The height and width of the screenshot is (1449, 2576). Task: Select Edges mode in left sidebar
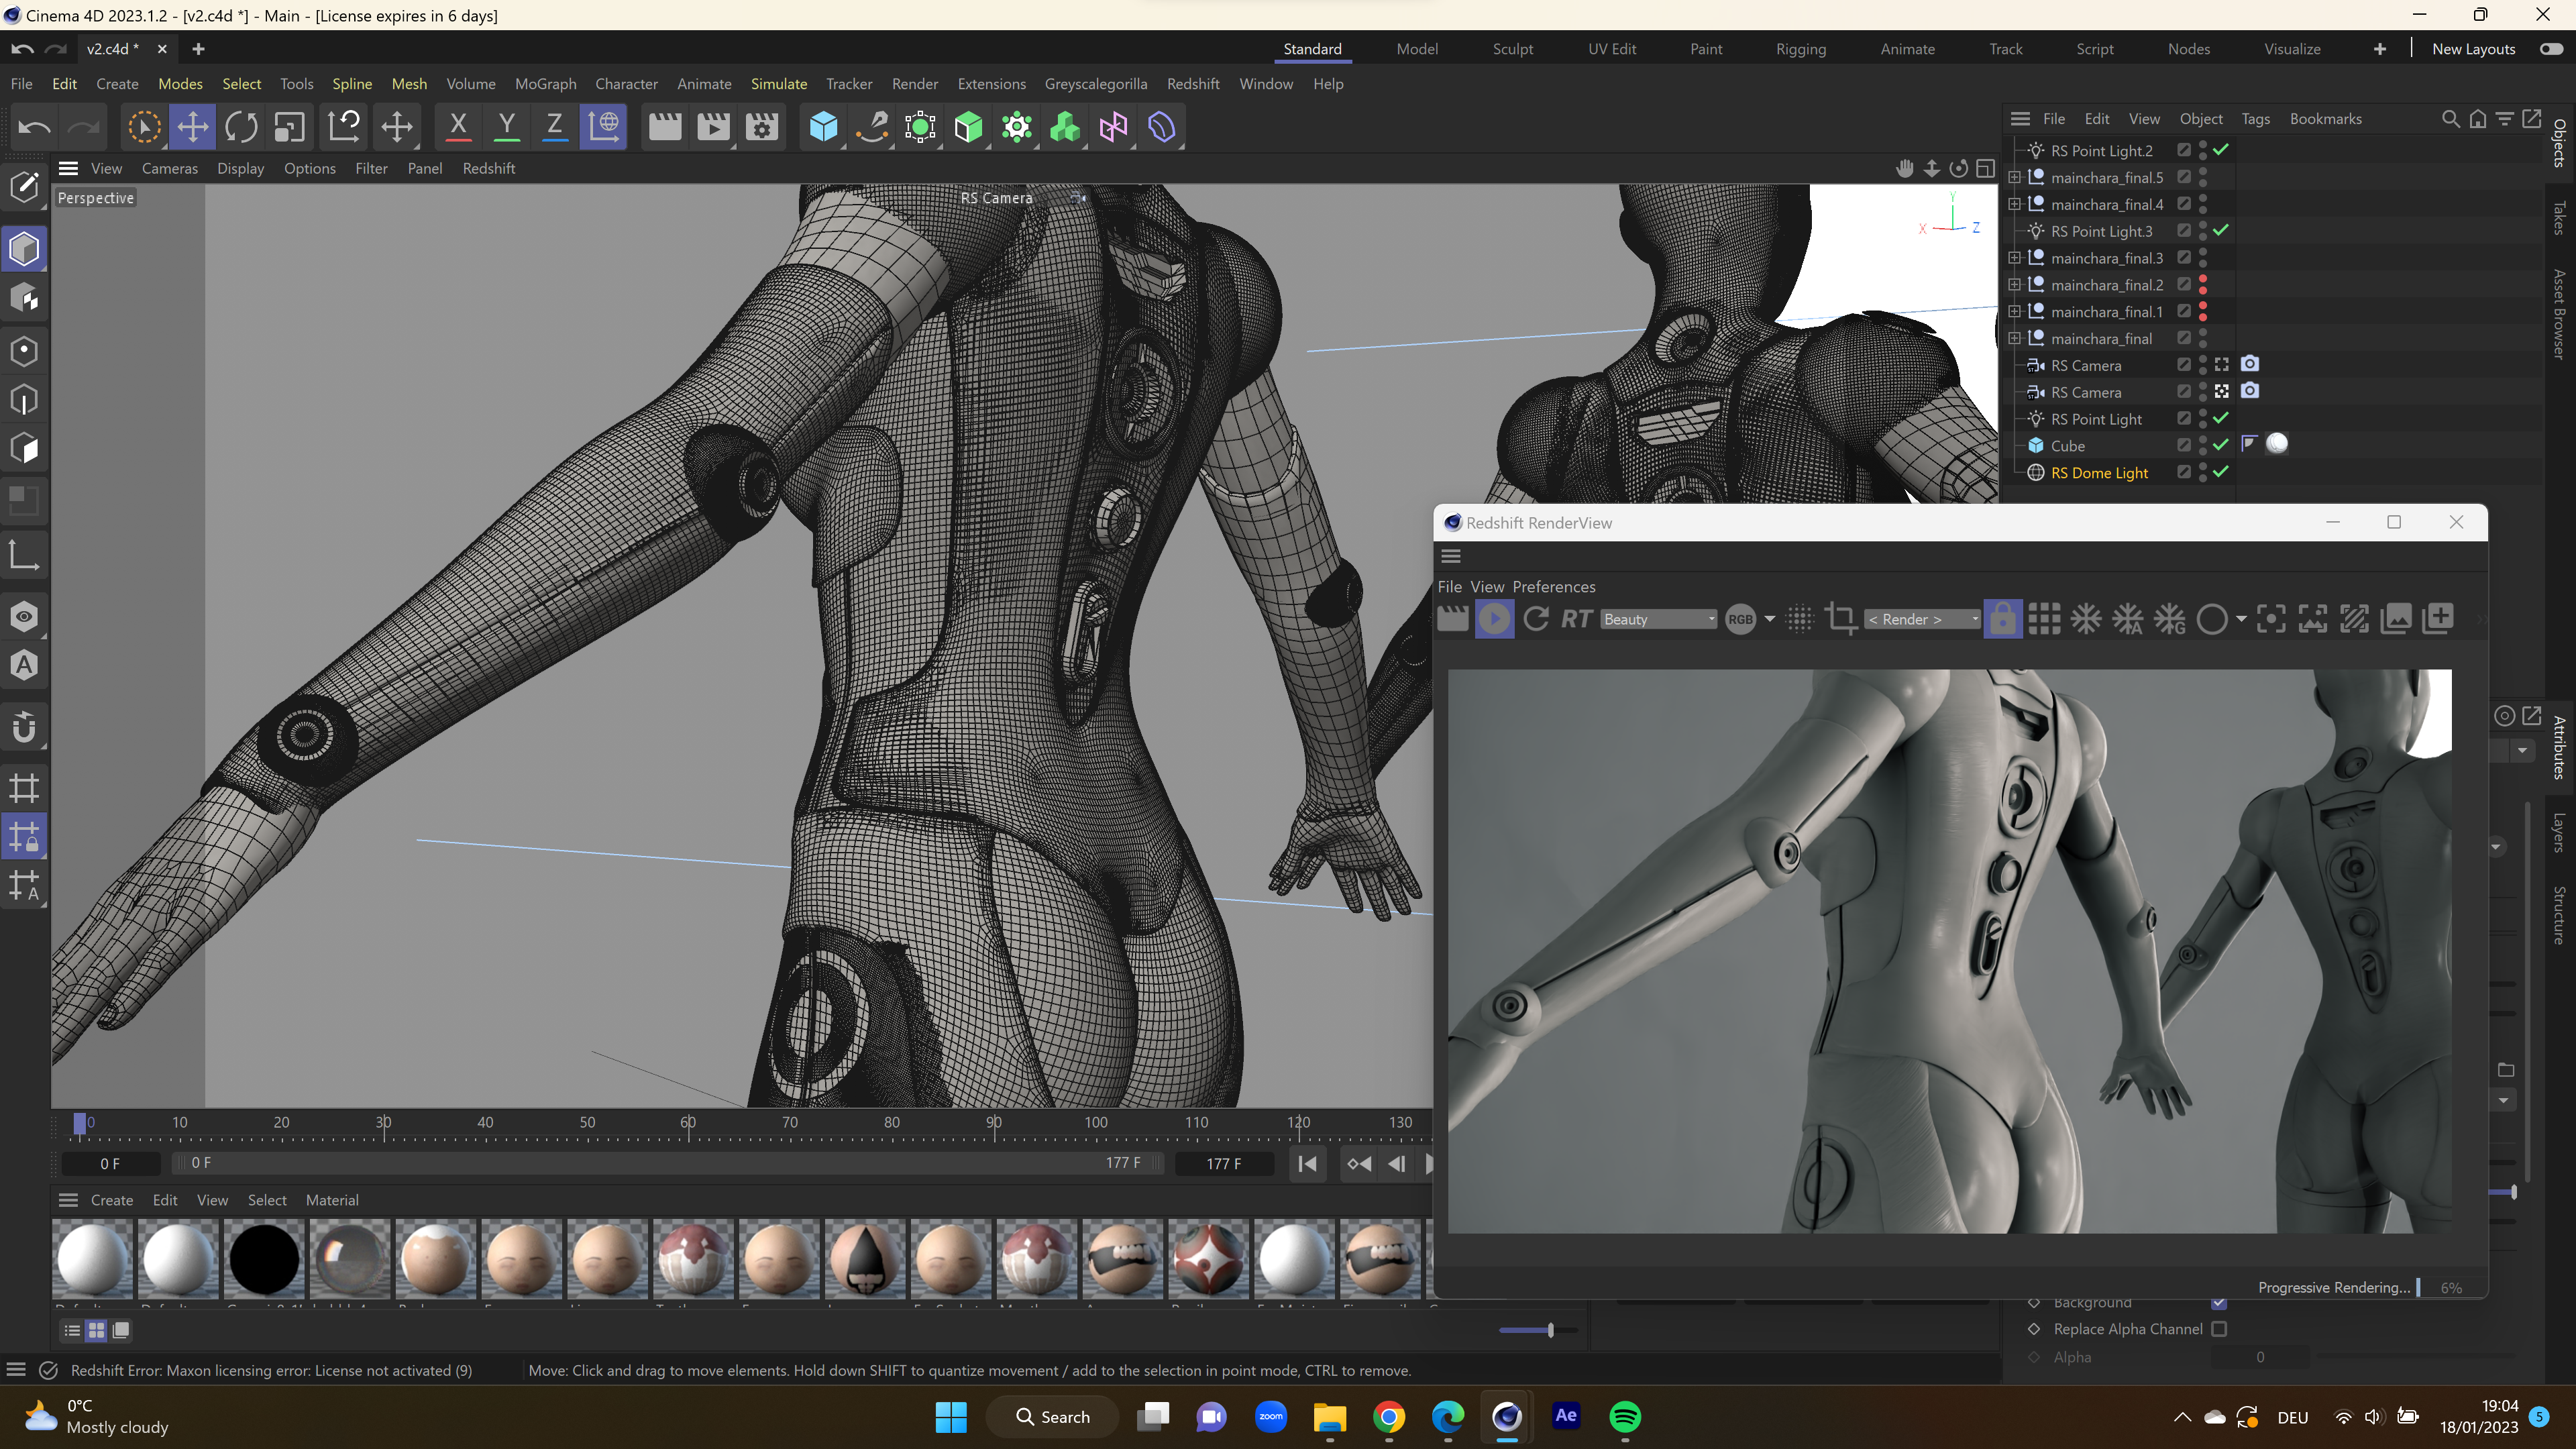coord(24,400)
